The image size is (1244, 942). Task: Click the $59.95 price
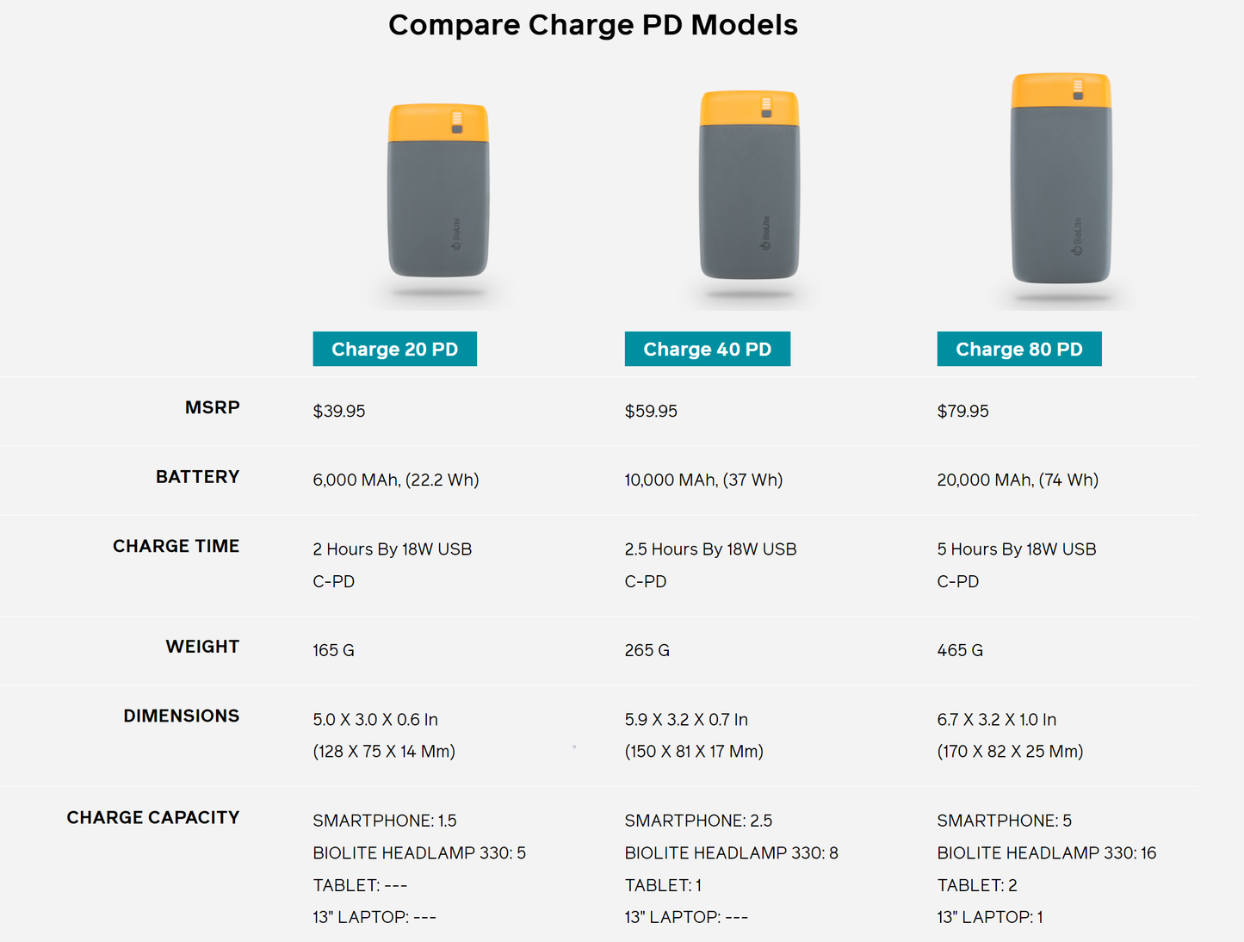(651, 411)
